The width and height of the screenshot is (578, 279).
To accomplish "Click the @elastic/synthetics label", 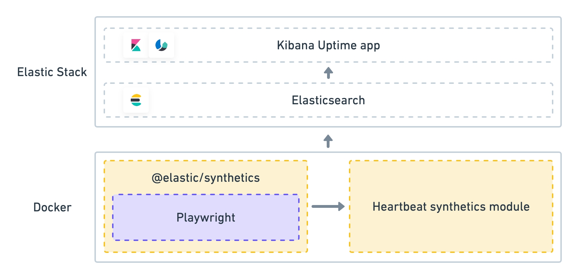I will point(206,178).
